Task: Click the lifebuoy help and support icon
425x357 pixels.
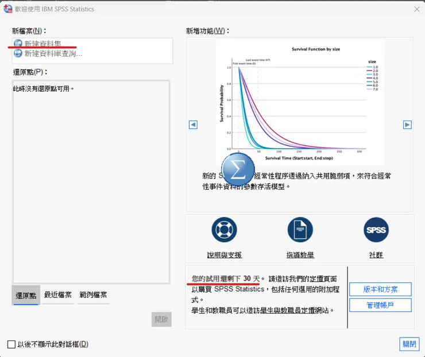Action: click(x=224, y=230)
